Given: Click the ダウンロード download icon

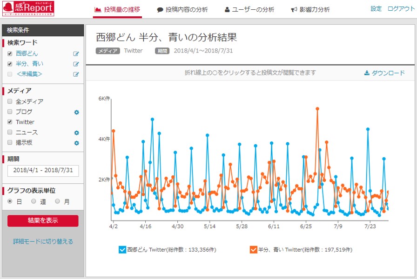Looking at the screenshot, I should point(367,73).
